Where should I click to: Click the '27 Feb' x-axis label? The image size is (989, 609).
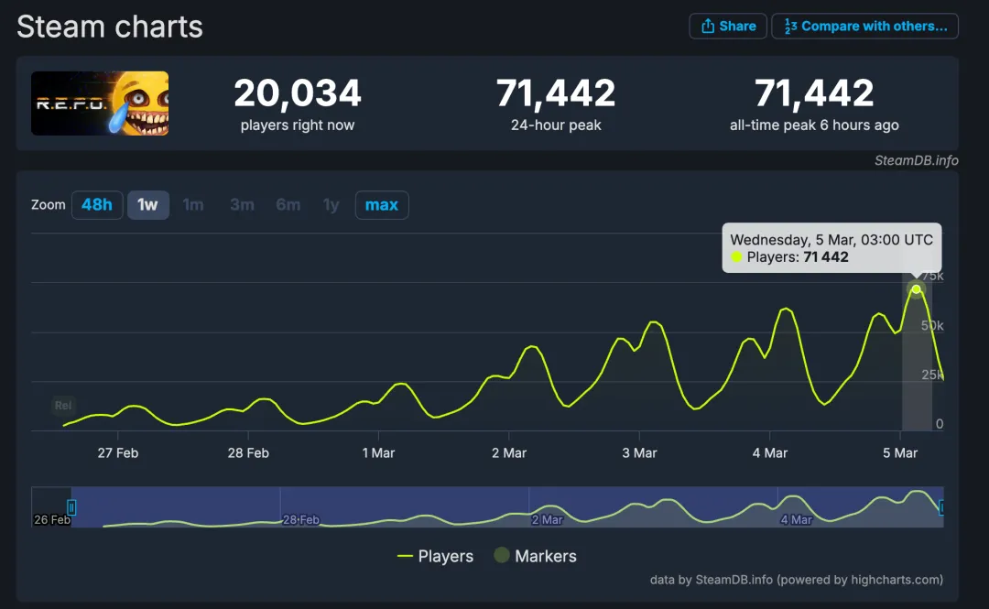pos(118,453)
